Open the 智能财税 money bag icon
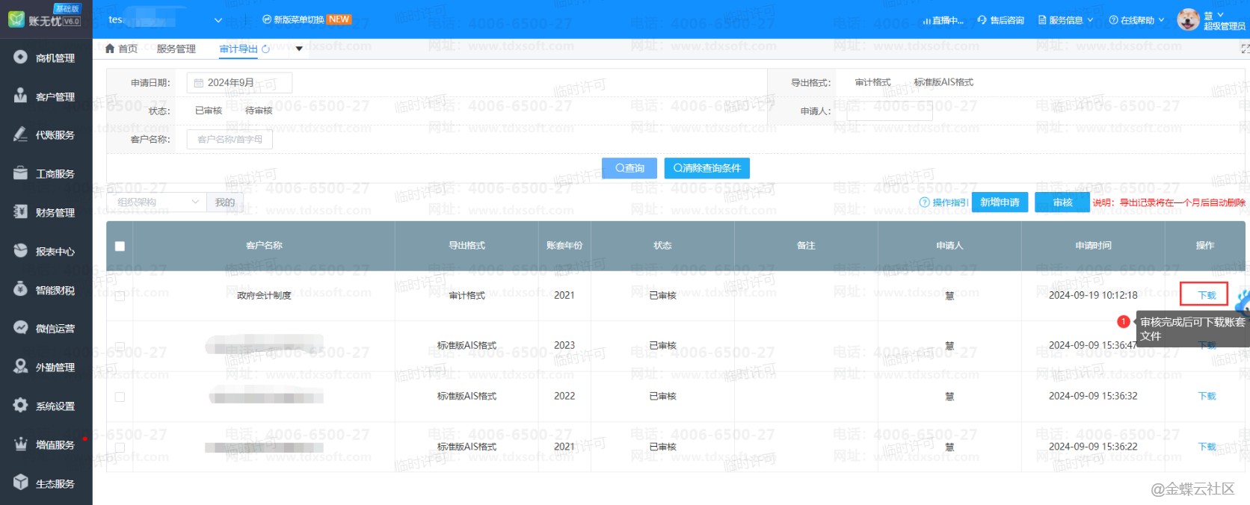Image resolution: width=1250 pixels, height=505 pixels. point(20,289)
